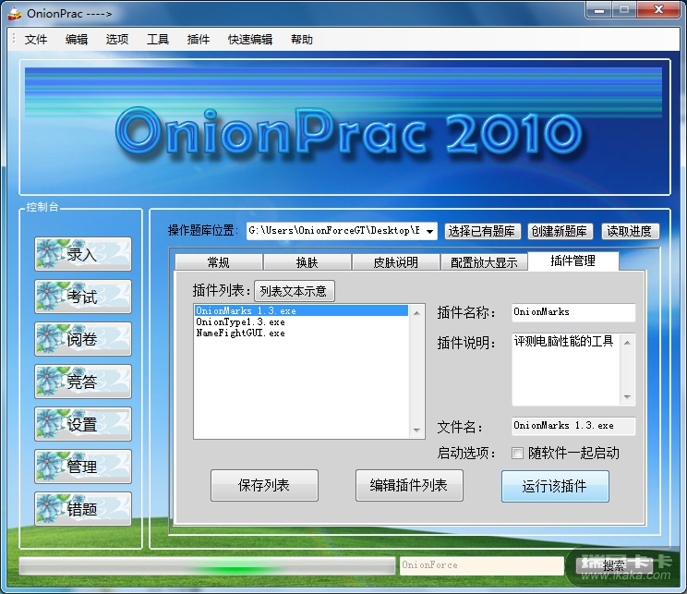Click the 录入 sidebar button

[x=83, y=254]
